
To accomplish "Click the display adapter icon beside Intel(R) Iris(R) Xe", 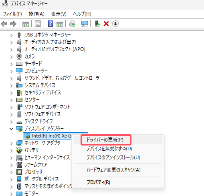I will (x=27, y=136).
